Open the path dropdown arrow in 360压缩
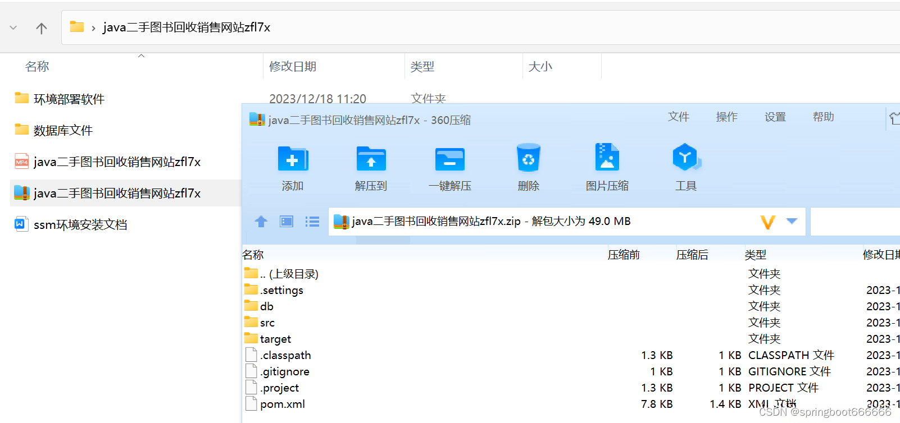Screen dimensions: 900x423 pyautogui.click(x=792, y=221)
